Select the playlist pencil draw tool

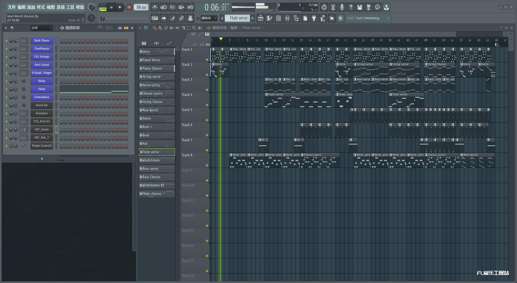155,28
